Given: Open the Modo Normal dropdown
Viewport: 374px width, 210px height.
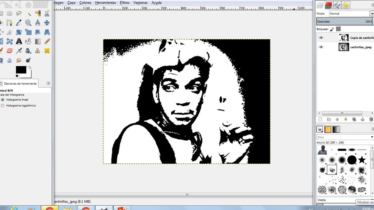Looking at the screenshot, I should pyautogui.click(x=351, y=13).
